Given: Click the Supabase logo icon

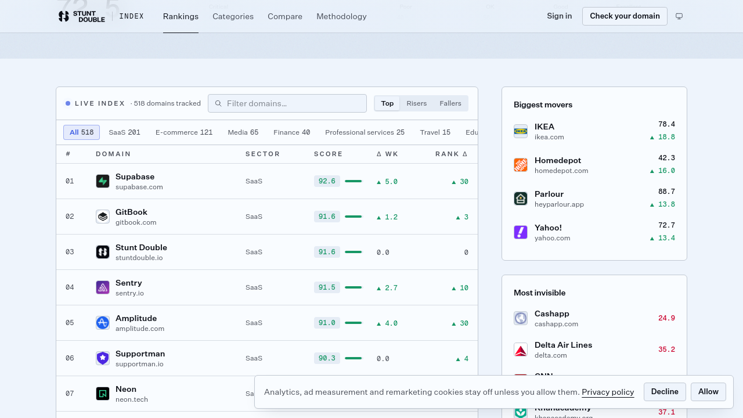Looking at the screenshot, I should [103, 181].
